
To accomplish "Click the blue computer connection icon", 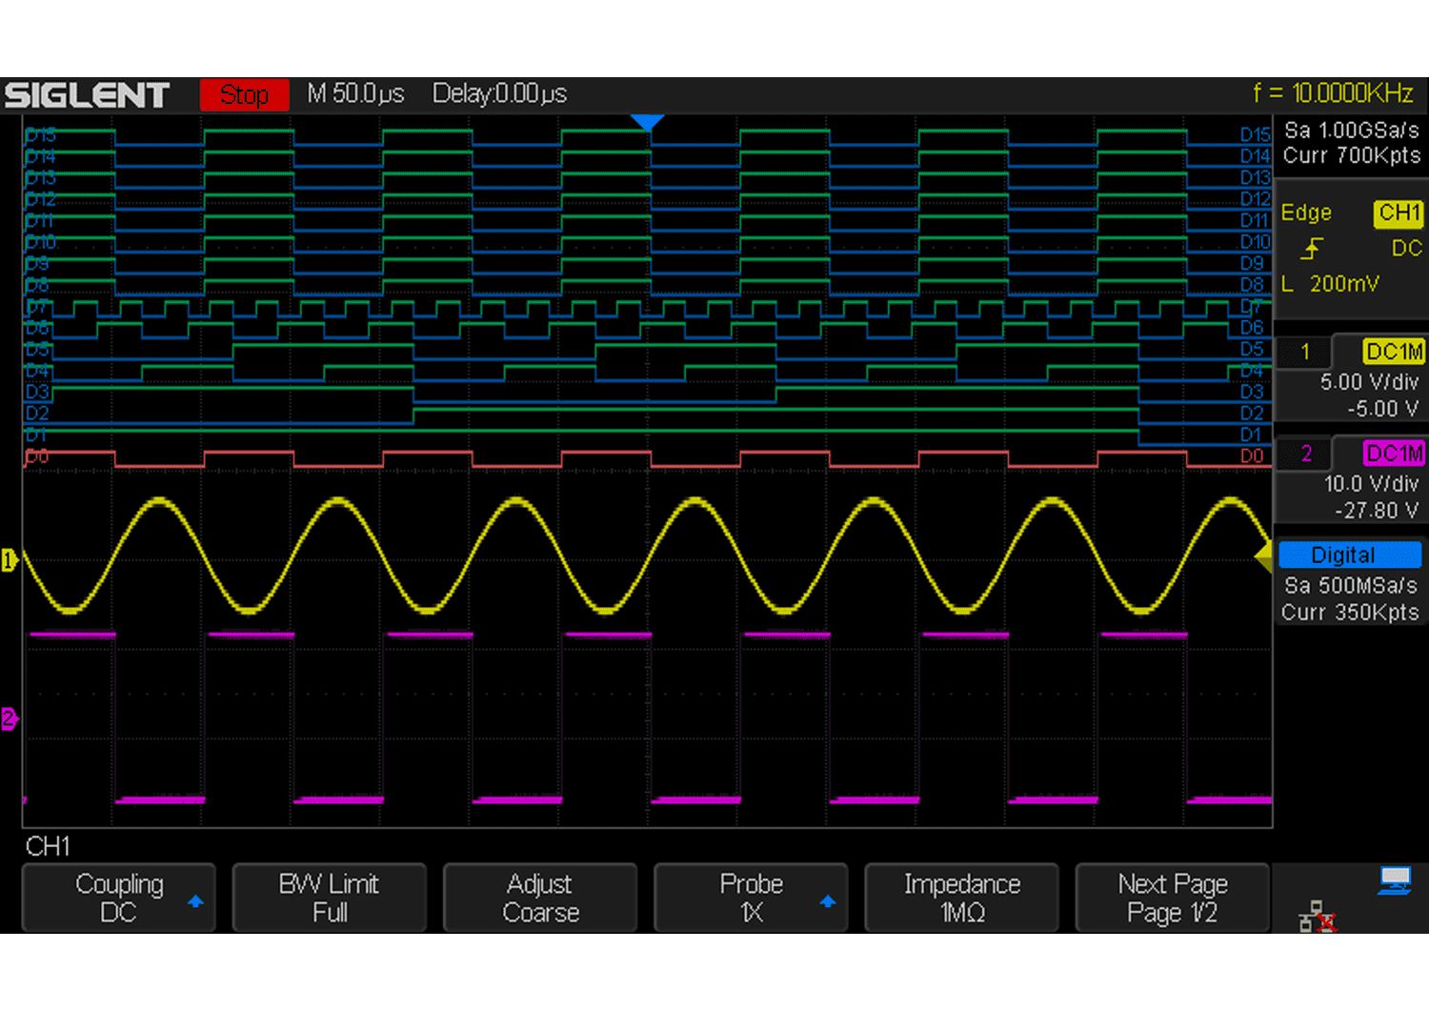I will [1395, 880].
